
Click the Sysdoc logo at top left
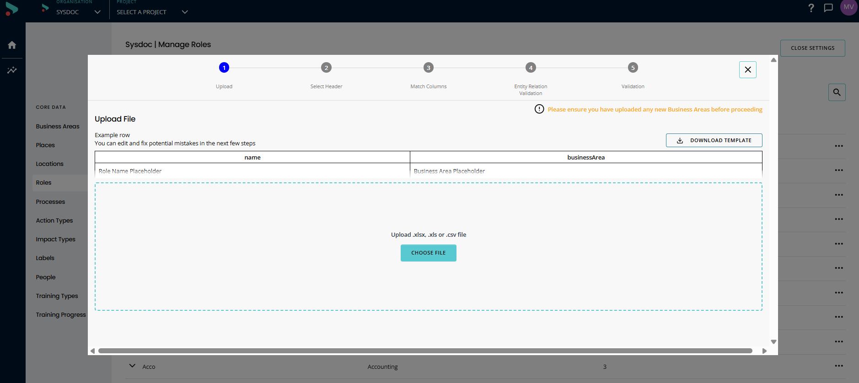point(12,9)
